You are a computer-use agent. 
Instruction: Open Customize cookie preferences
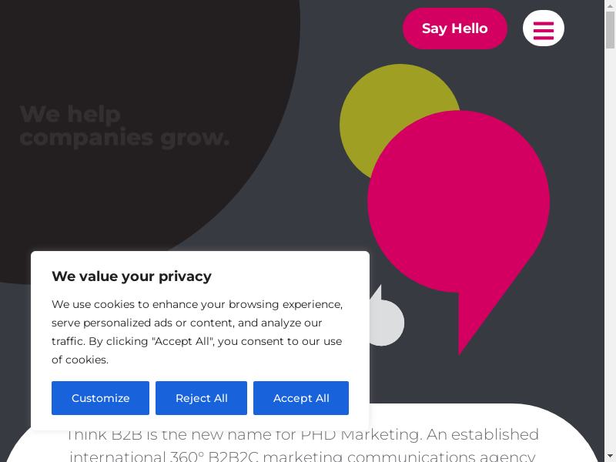pos(100,398)
